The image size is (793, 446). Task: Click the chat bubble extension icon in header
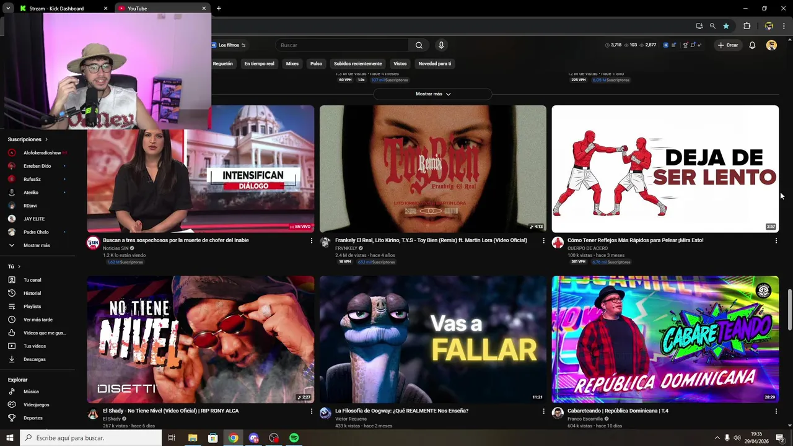click(693, 45)
